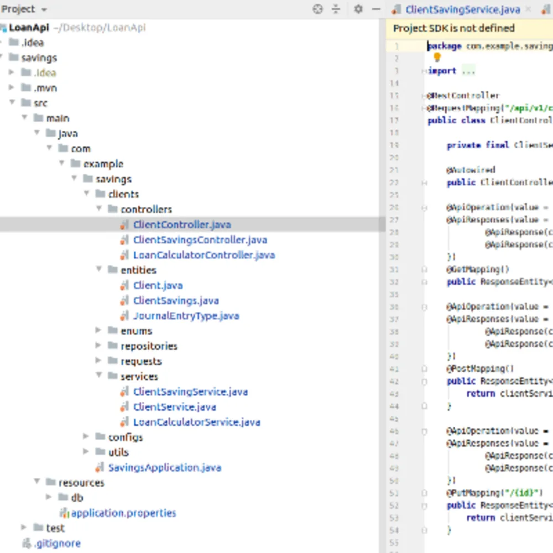Expand the db folder
Screen dimensions: 553x553
click(49, 497)
